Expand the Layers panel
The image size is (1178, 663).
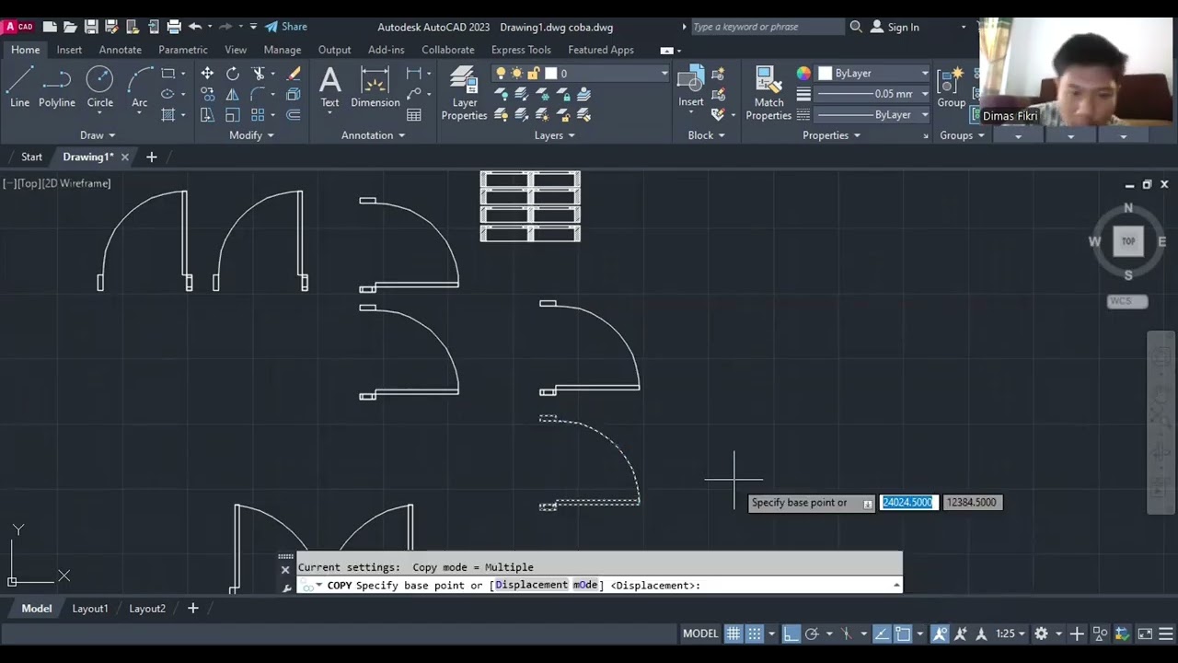[555, 135]
